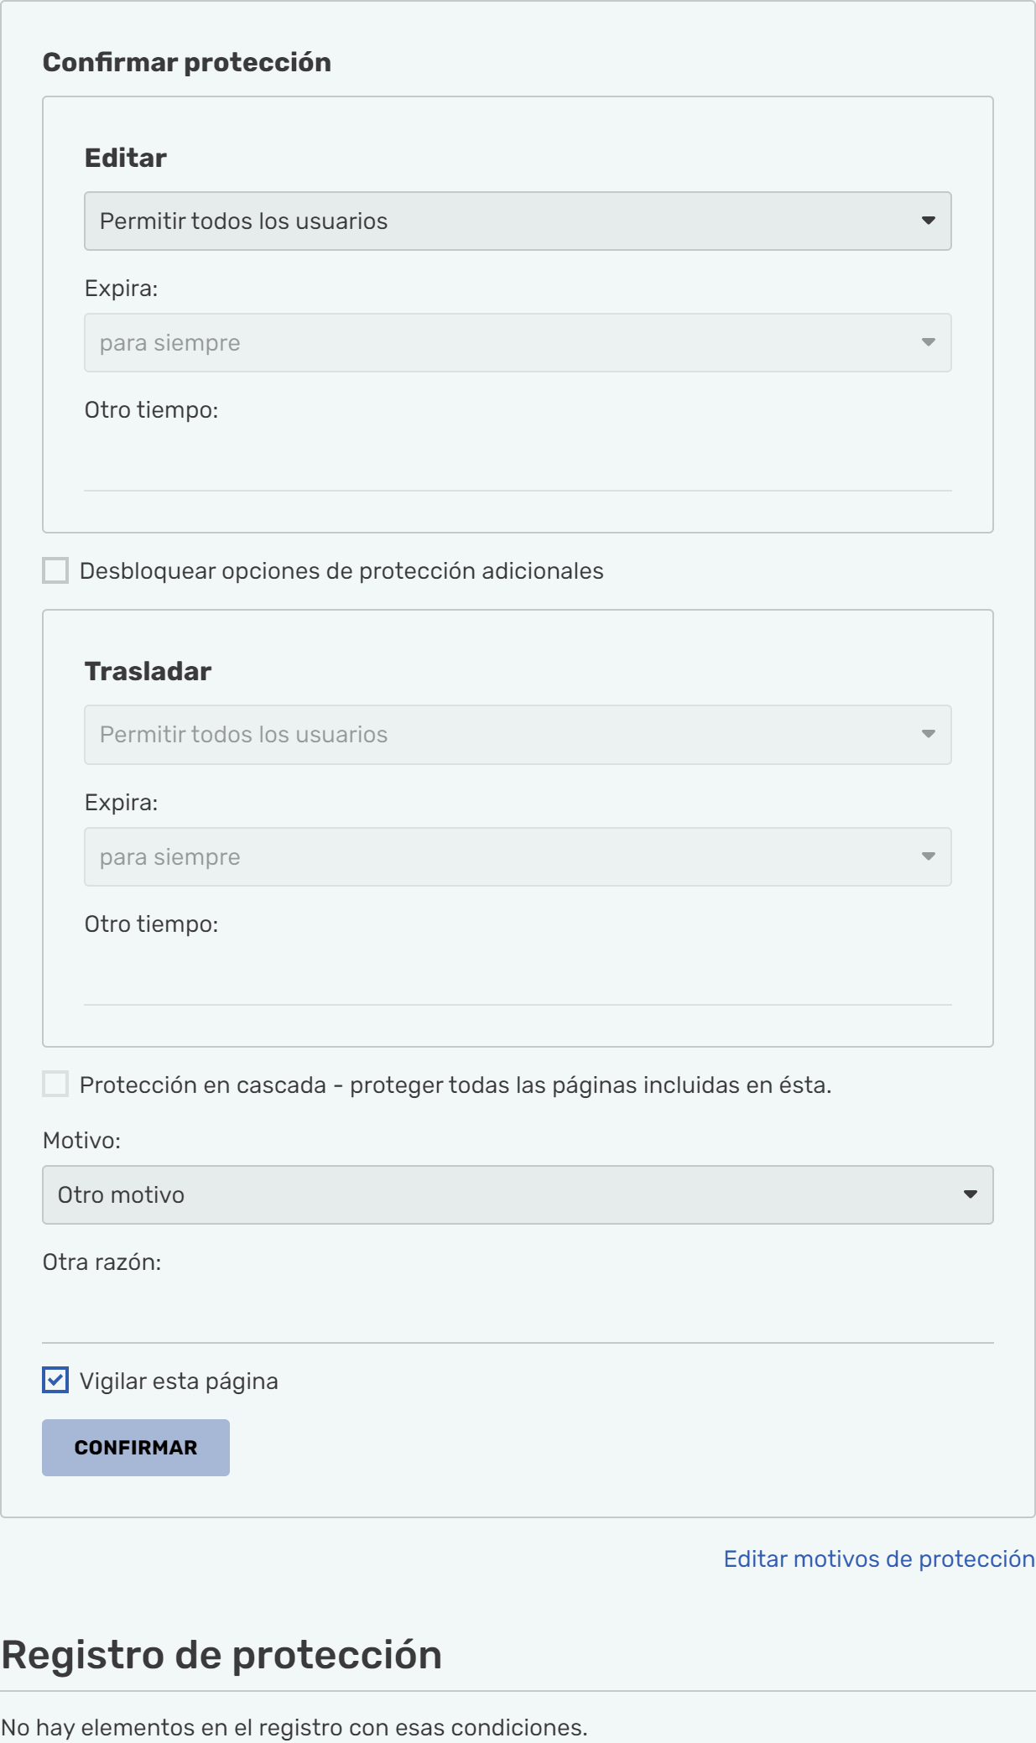Enable the Desbloquear opciones de protección checkbox
The width and height of the screenshot is (1036, 1743).
coord(55,571)
